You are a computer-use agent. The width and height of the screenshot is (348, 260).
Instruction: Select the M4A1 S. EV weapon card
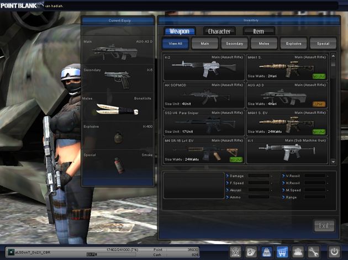pos(287,123)
